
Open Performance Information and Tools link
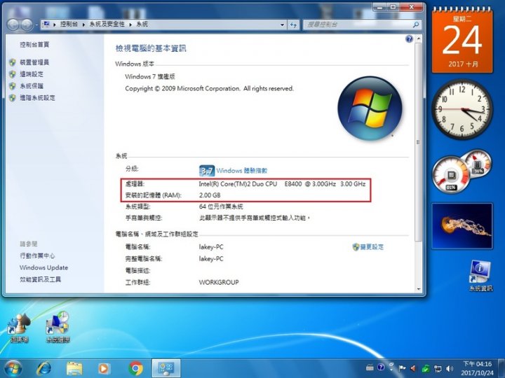(x=40, y=279)
